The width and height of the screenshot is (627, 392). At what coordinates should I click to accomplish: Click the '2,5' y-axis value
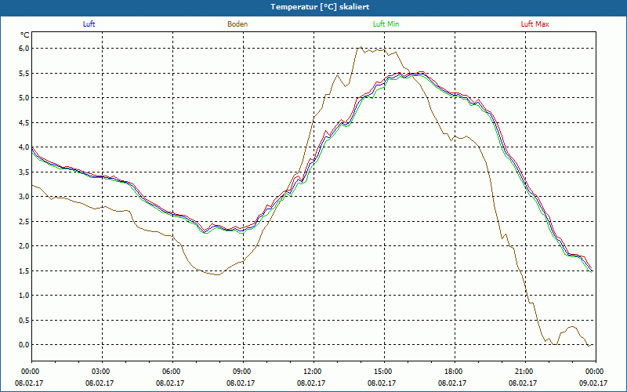click(x=25, y=221)
